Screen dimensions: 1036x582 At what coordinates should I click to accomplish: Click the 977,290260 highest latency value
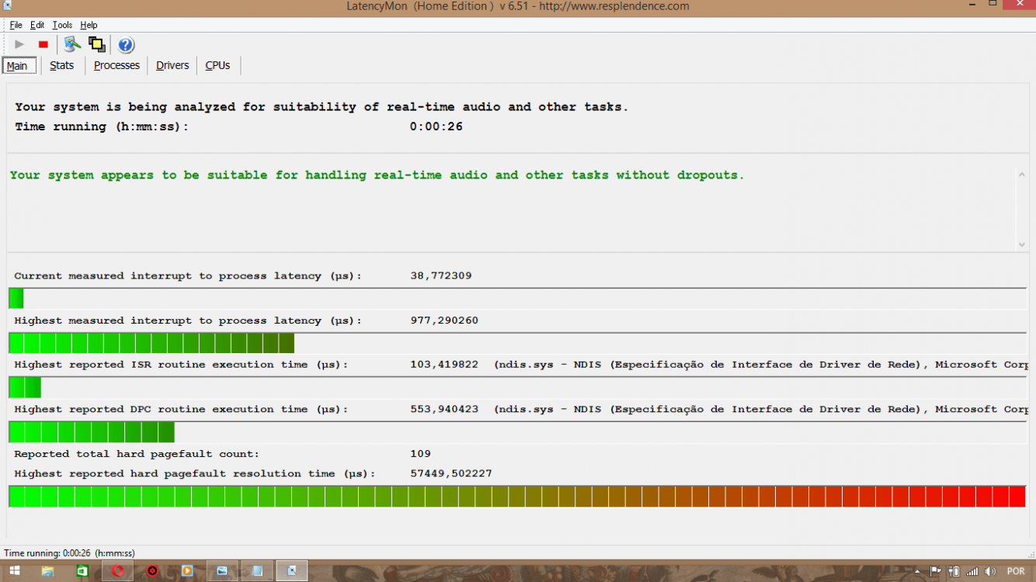(x=444, y=320)
